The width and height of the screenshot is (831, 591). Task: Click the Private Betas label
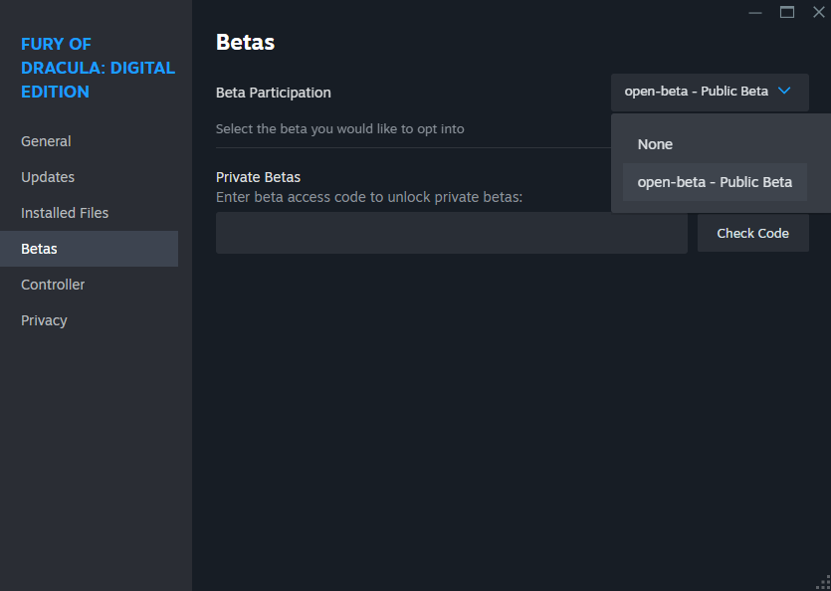coord(258,177)
